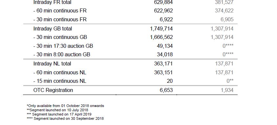
Task: Select the Intraday NL total label
Action: (x=52, y=63)
